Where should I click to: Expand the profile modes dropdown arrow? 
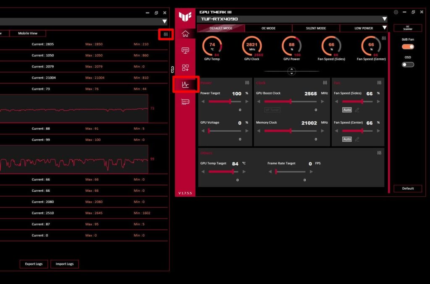(385, 28)
